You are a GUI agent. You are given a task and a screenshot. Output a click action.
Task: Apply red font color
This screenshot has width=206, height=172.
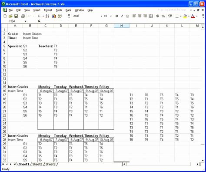pyautogui.click(x=193, y=16)
